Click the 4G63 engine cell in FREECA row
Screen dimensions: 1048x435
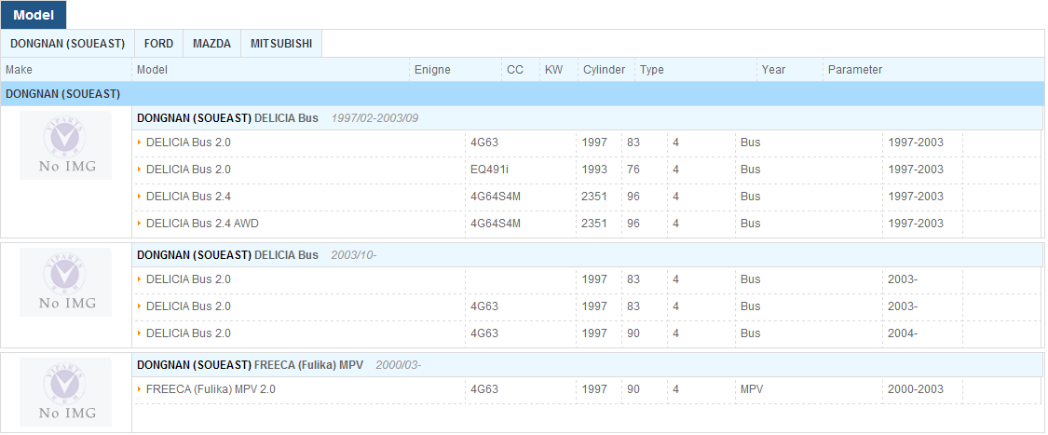coord(483,389)
